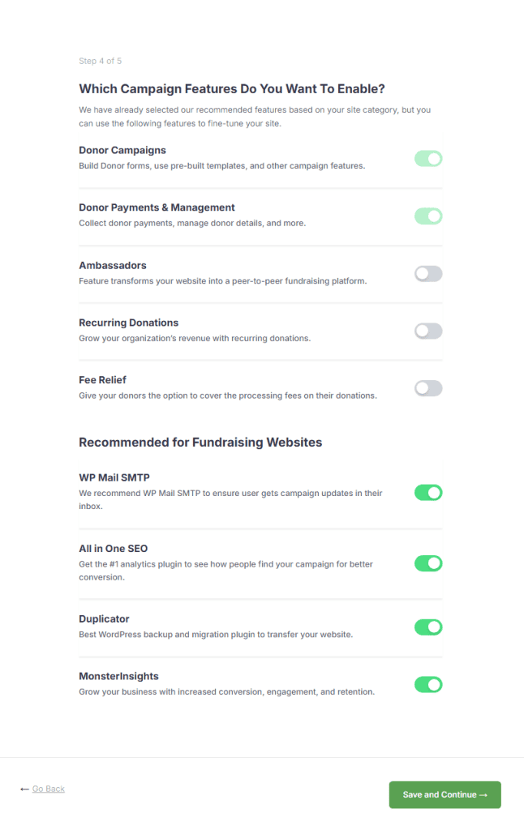Enable the Fee Relief toggle
This screenshot has width=524, height=830.
[428, 388]
